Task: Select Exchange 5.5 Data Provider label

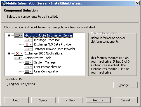Action: click(x=53, y=44)
